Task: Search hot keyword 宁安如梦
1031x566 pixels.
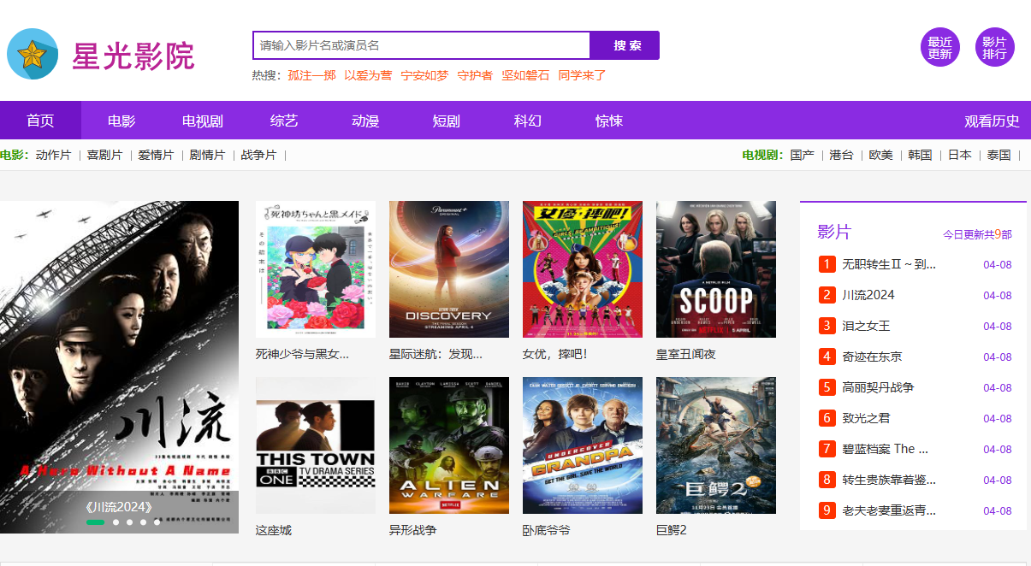Action: 424,75
